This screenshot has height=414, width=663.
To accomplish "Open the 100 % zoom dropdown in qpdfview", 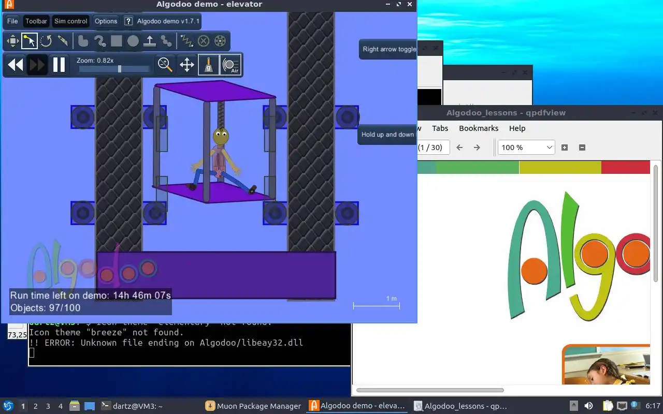I will [x=526, y=147].
